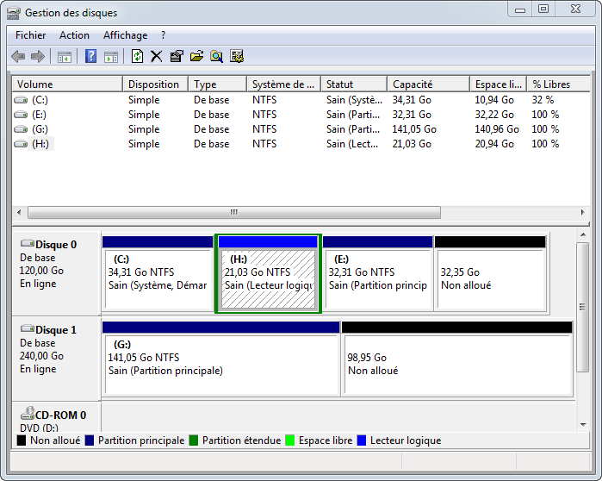Sort by the % Libres column header

tap(559, 84)
